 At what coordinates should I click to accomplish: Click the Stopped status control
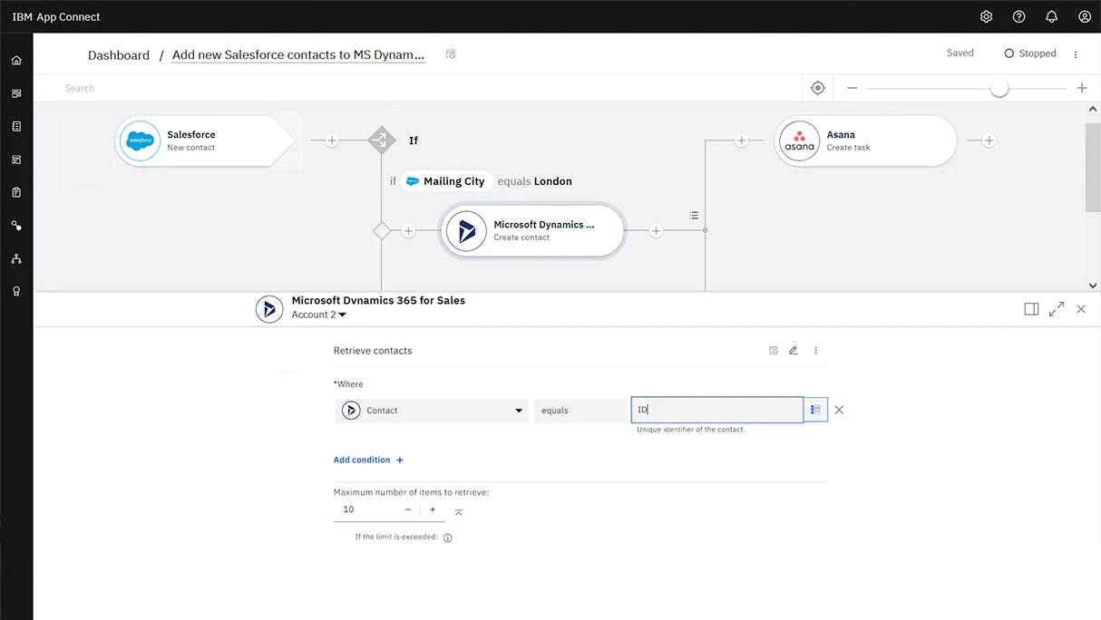1030,53
